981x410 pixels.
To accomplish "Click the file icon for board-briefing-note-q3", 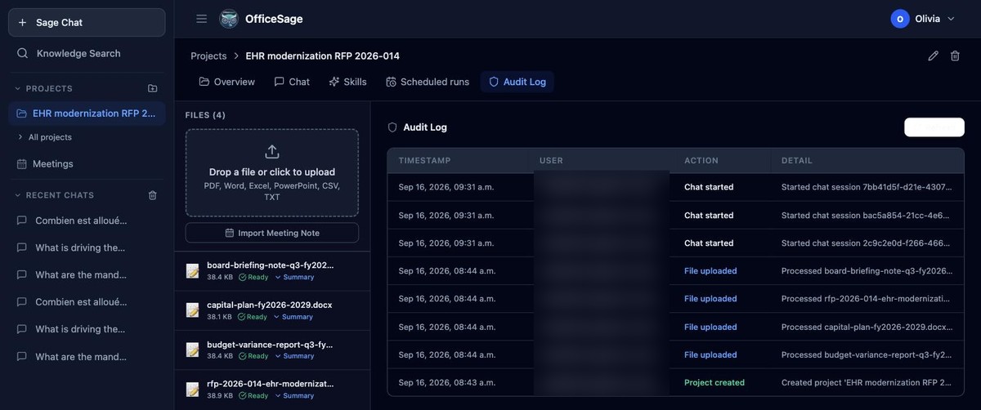I will tap(192, 270).
